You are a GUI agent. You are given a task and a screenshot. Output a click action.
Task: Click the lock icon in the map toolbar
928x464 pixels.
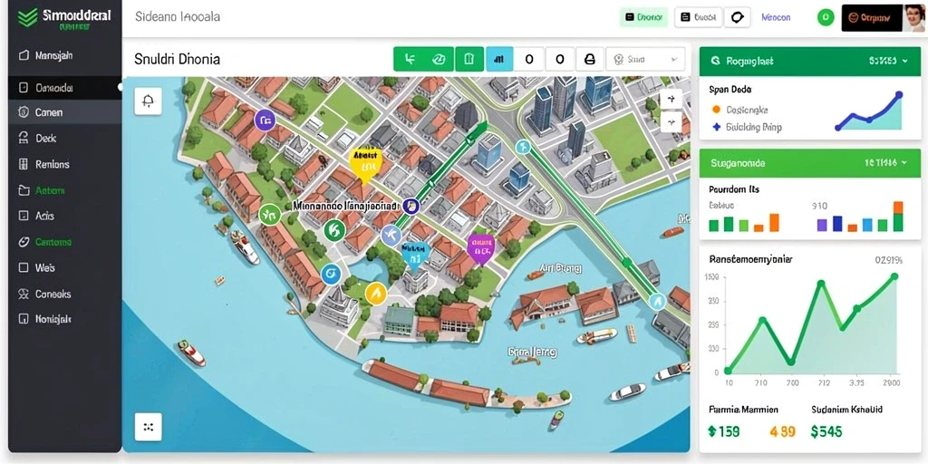[x=589, y=59]
